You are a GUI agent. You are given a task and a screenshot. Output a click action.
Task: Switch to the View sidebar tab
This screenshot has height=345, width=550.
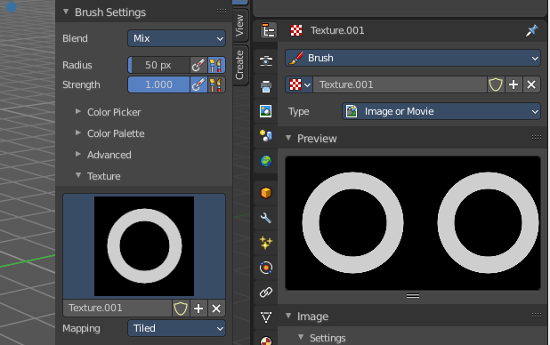tap(240, 25)
